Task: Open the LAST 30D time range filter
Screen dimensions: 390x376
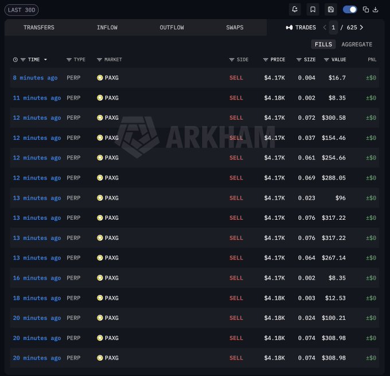Action: click(x=21, y=10)
